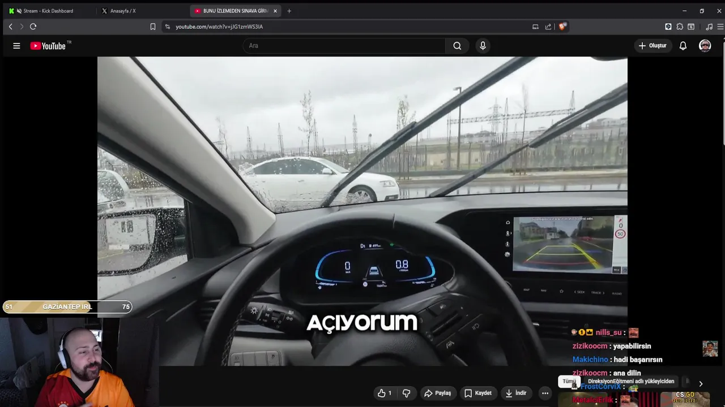Click the address bar URL

click(219, 27)
